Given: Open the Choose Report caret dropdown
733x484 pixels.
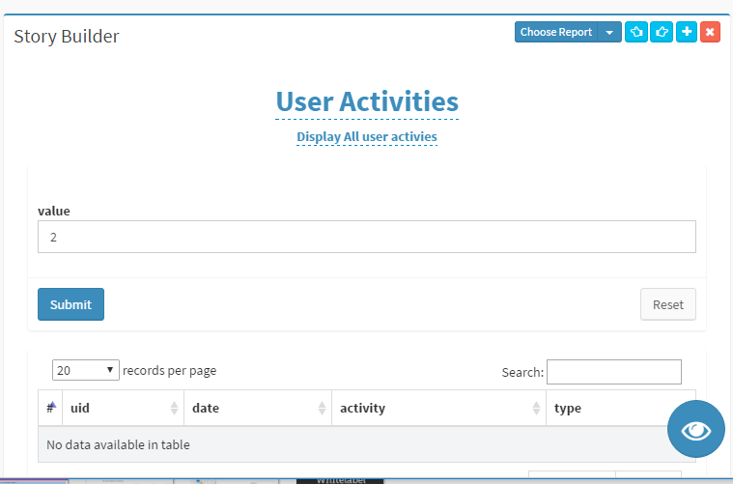Looking at the screenshot, I should (x=609, y=32).
